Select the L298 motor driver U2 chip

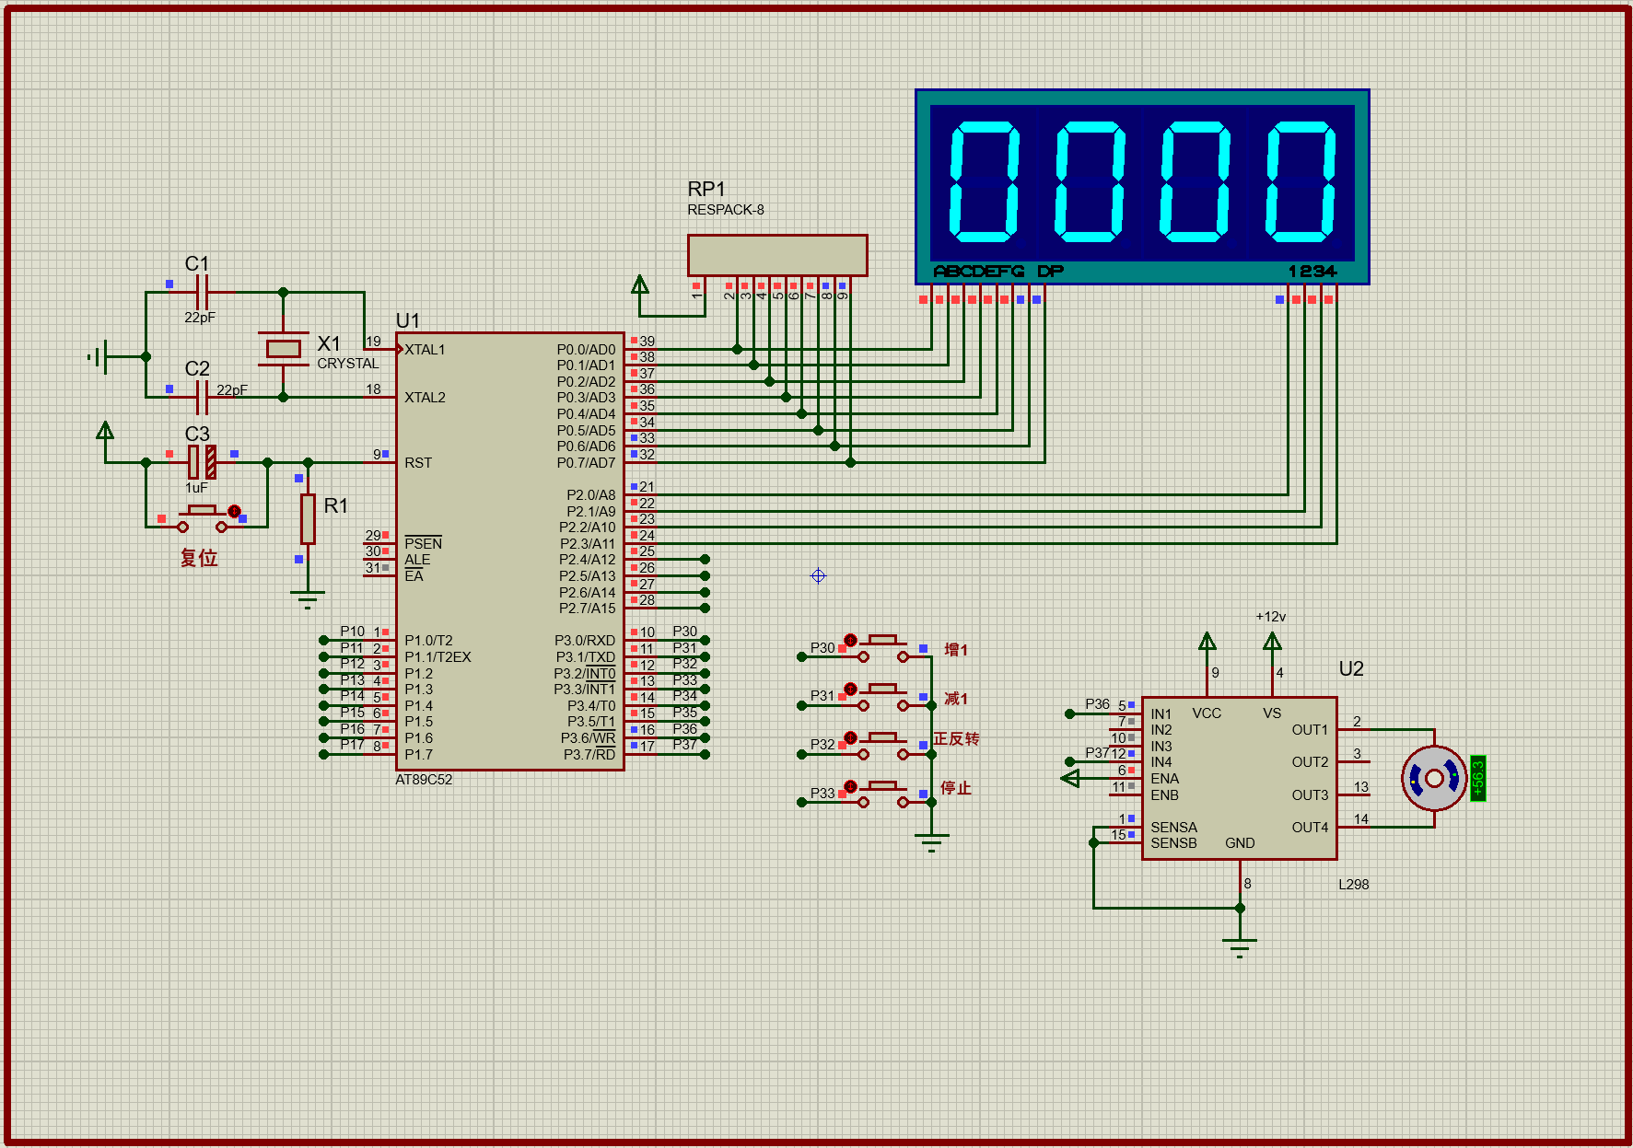pyautogui.click(x=1239, y=778)
